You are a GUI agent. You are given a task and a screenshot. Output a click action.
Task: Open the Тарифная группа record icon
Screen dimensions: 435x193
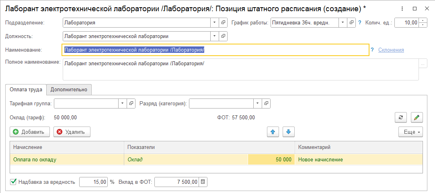click(x=131, y=103)
